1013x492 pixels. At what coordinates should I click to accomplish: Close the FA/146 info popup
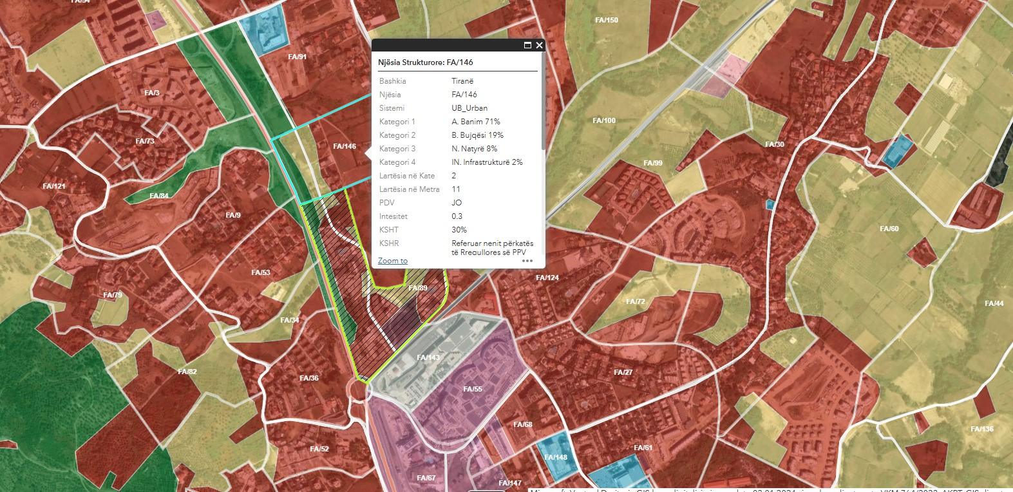tap(539, 45)
